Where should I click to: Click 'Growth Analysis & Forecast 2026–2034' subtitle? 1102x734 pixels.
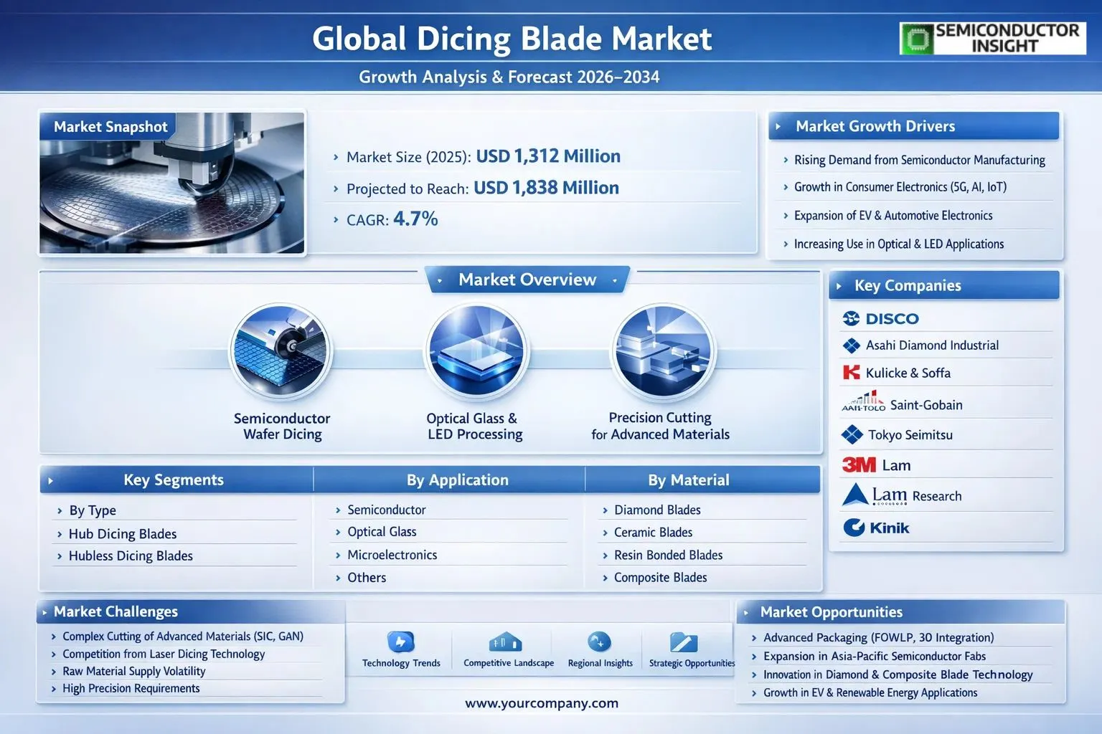click(509, 77)
